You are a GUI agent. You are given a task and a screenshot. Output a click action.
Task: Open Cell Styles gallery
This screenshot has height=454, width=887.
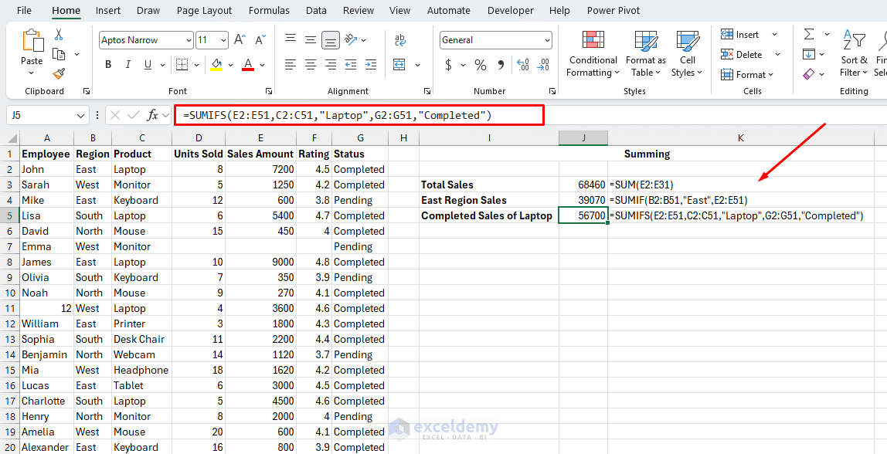(x=688, y=54)
